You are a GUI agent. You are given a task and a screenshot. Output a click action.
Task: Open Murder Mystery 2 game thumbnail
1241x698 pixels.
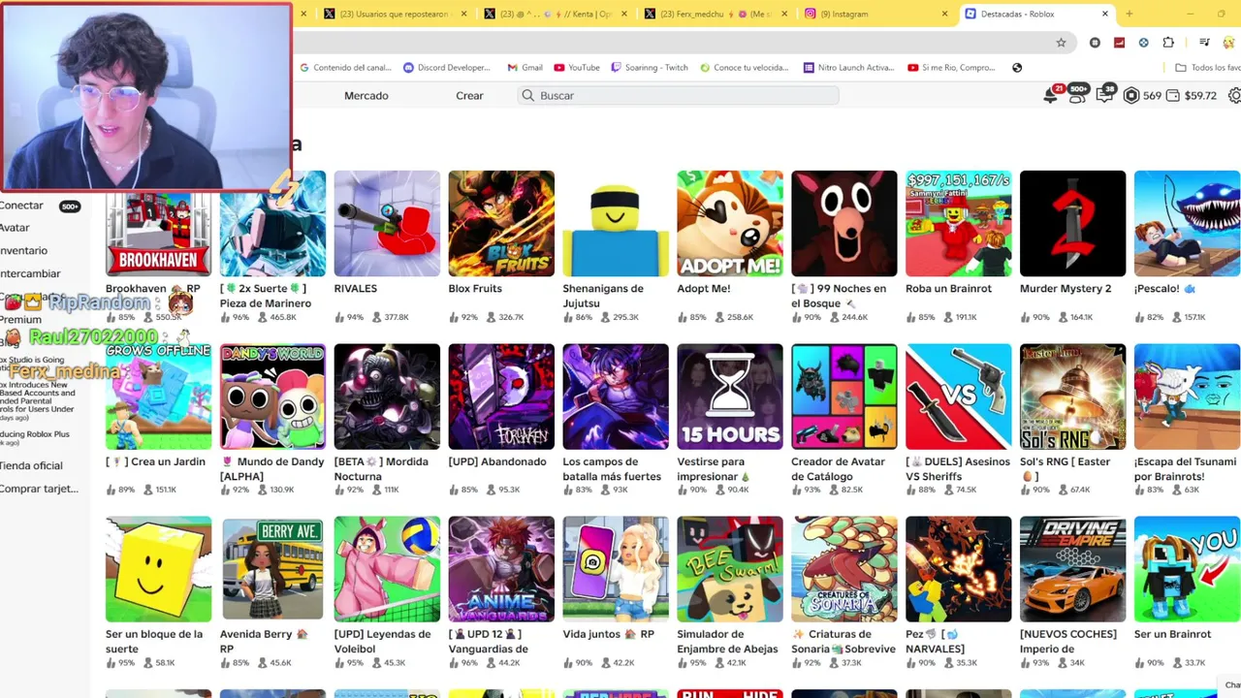(1073, 224)
